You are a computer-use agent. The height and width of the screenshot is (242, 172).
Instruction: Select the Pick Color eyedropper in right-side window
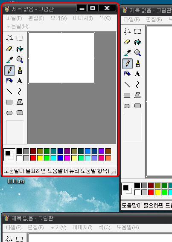tap(127, 53)
